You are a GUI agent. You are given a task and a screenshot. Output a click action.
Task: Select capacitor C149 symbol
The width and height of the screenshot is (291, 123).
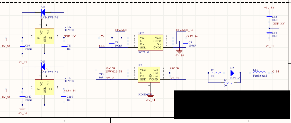22,97
